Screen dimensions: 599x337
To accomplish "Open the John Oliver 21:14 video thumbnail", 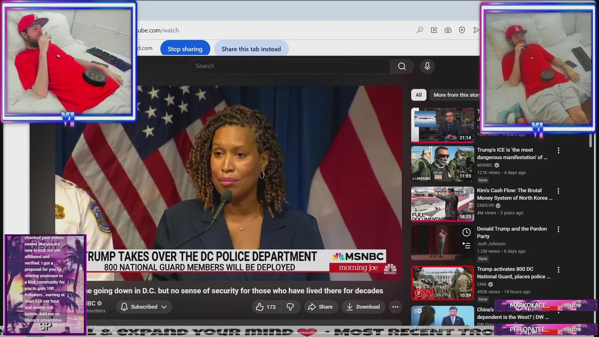I will 443,125.
